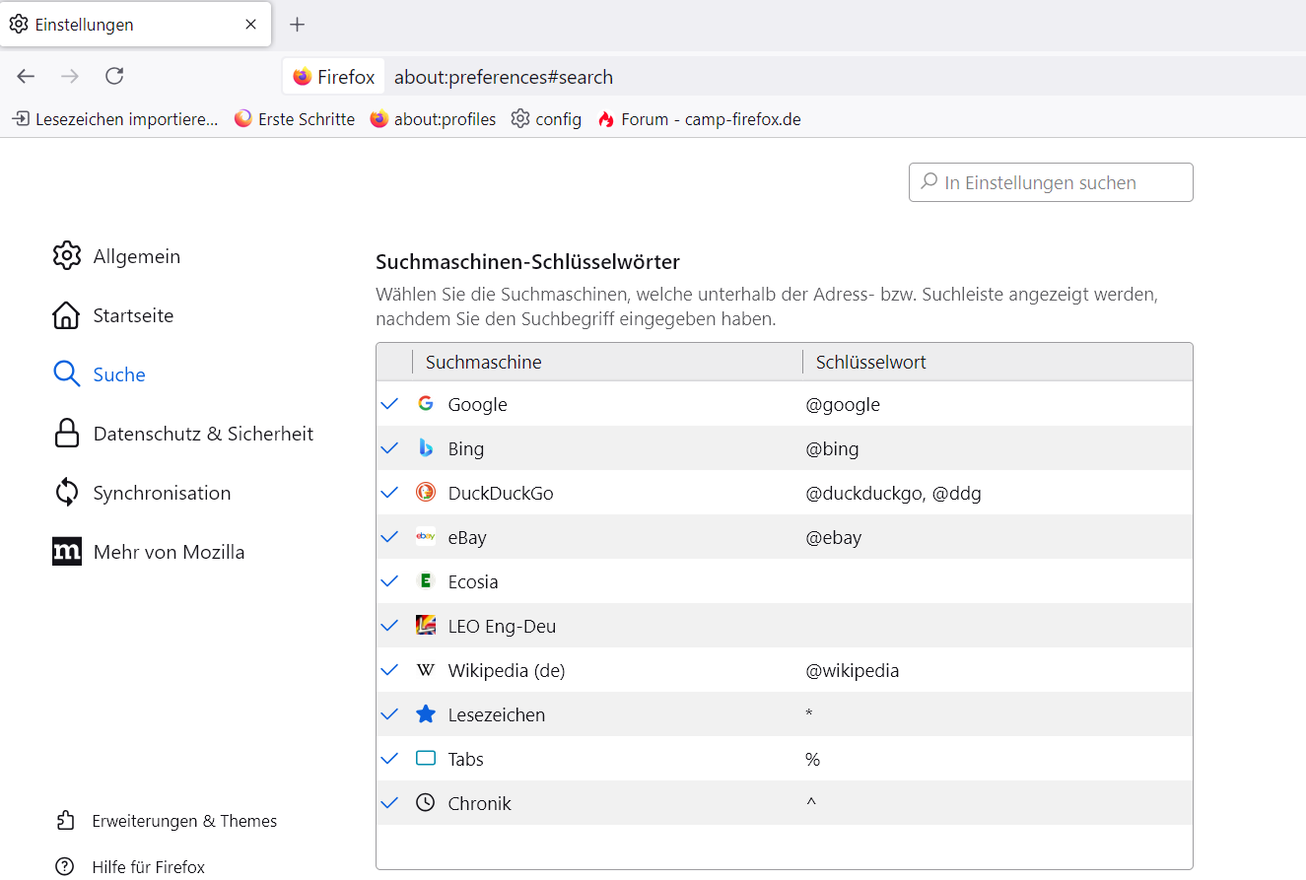Uncheck the Bing search engine checkmark
This screenshot has width=1306, height=880.
point(389,448)
